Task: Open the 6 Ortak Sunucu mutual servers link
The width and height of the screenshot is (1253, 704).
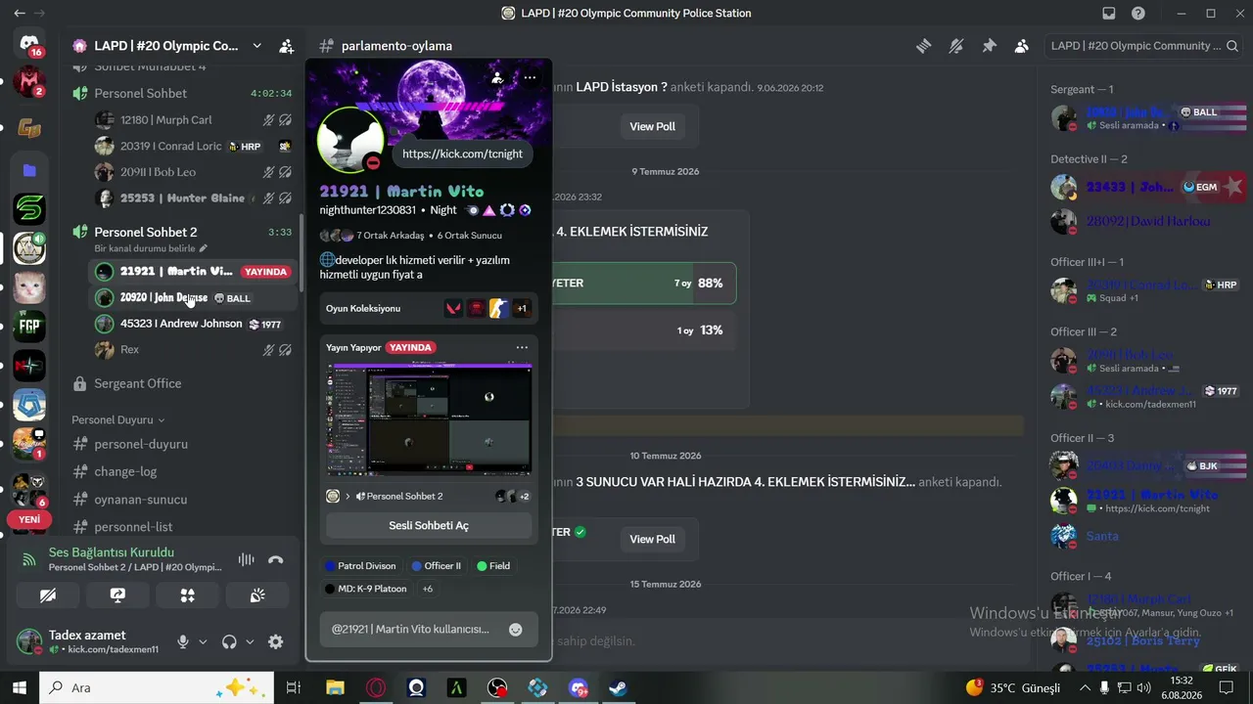Action: click(x=470, y=236)
